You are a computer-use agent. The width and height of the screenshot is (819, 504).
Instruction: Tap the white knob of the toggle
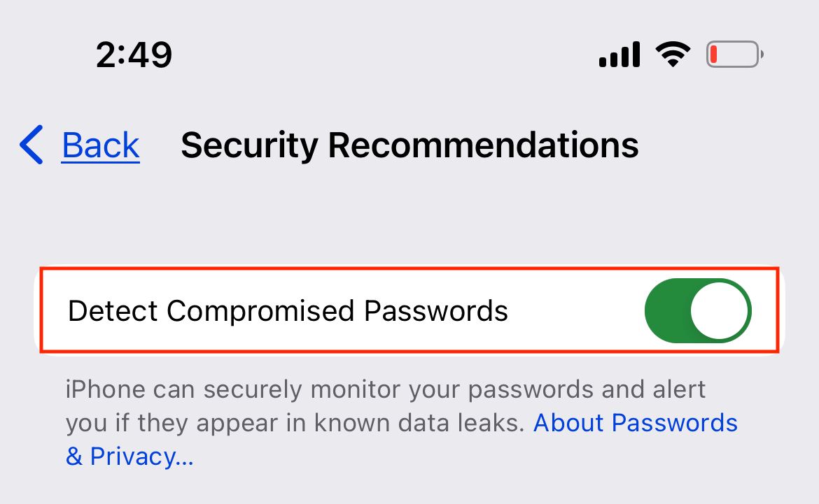[x=720, y=311]
